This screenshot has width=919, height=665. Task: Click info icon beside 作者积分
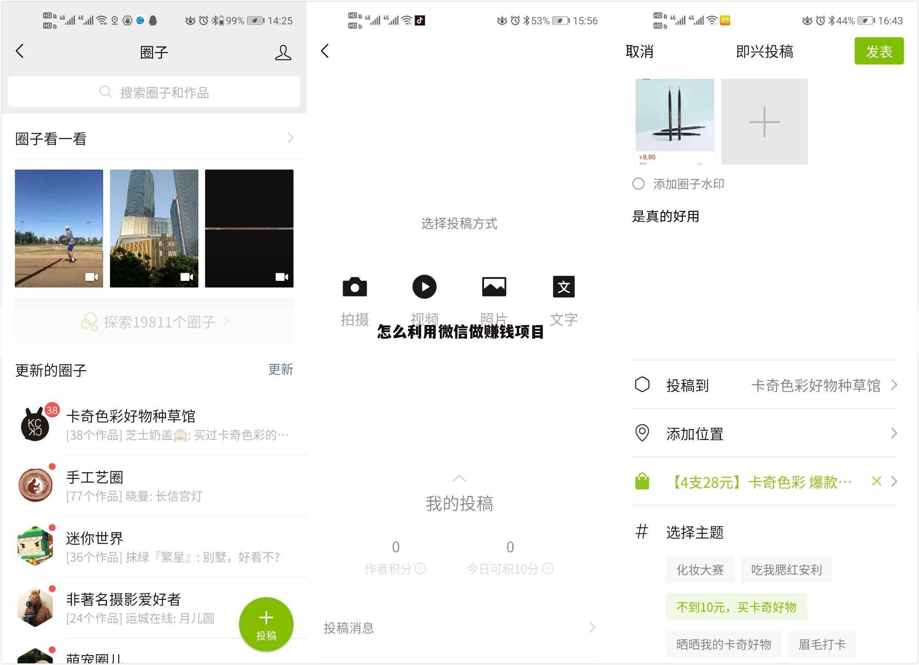tap(420, 569)
